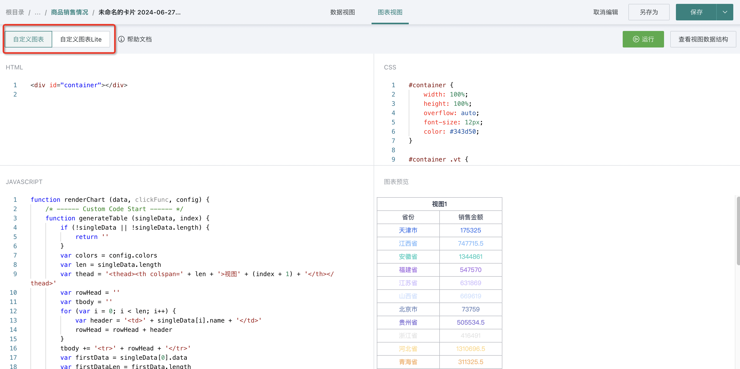Click CSS color value #343d50
740x369 pixels.
(463, 131)
